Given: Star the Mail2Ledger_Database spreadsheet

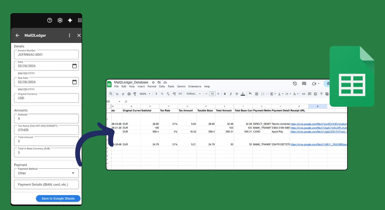Looking at the screenshot, I should (153, 82).
